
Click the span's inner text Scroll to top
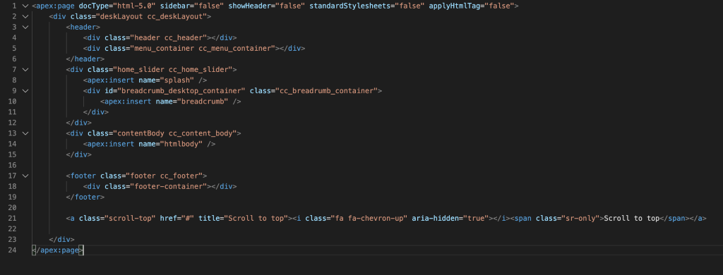pyautogui.click(x=631, y=218)
